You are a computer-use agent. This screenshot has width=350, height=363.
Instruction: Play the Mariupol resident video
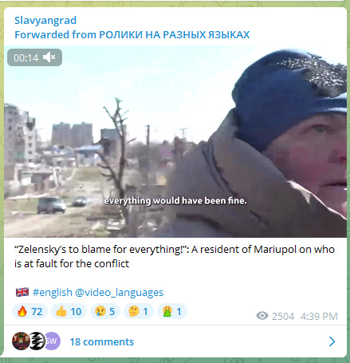(x=175, y=141)
